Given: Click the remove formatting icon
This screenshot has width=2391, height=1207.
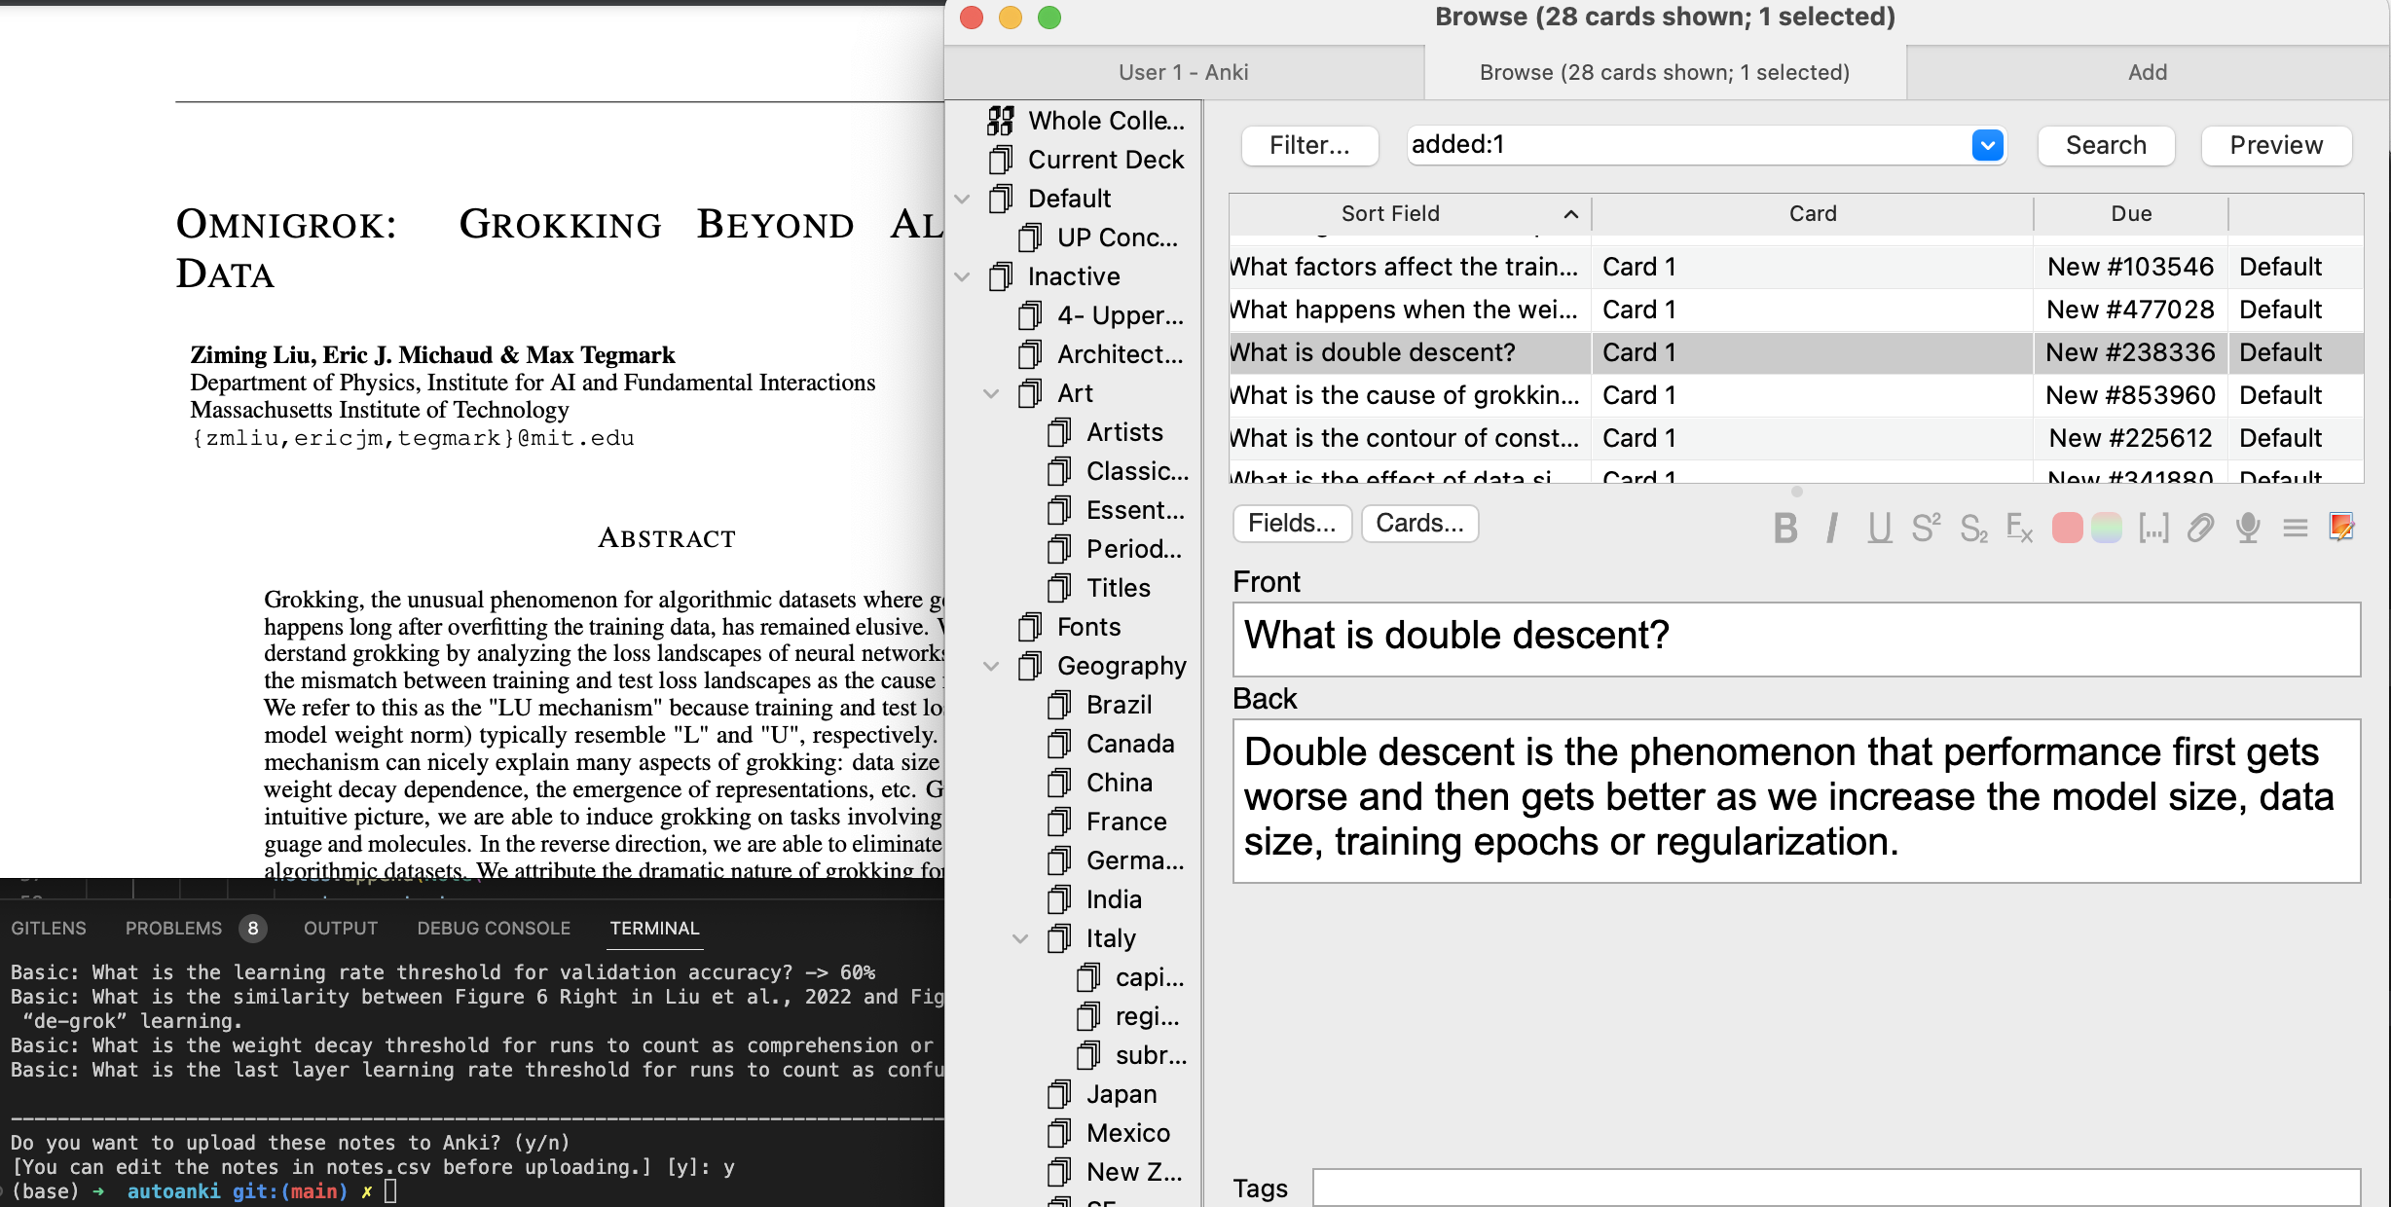Looking at the screenshot, I should click(2020, 528).
